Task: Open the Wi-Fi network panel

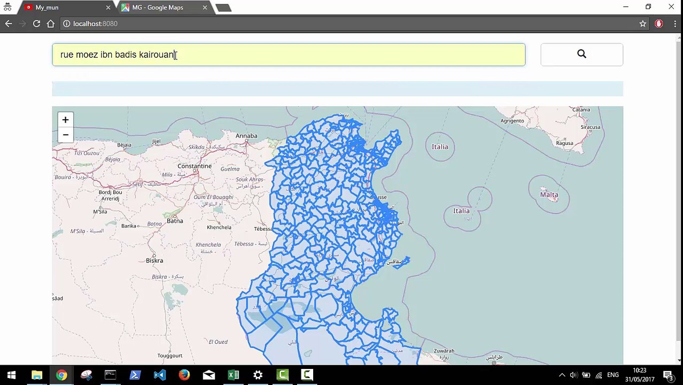Action: [599, 375]
